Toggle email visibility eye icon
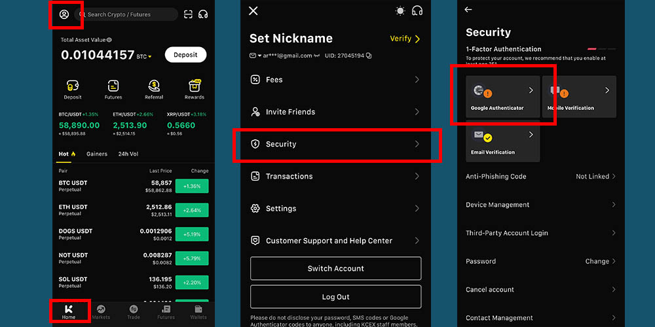Viewport: 655px width, 327px height. click(x=317, y=56)
